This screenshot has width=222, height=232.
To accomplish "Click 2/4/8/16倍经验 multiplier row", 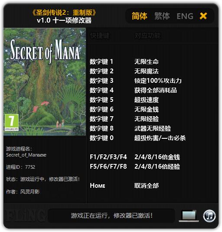I will tap(135, 167).
